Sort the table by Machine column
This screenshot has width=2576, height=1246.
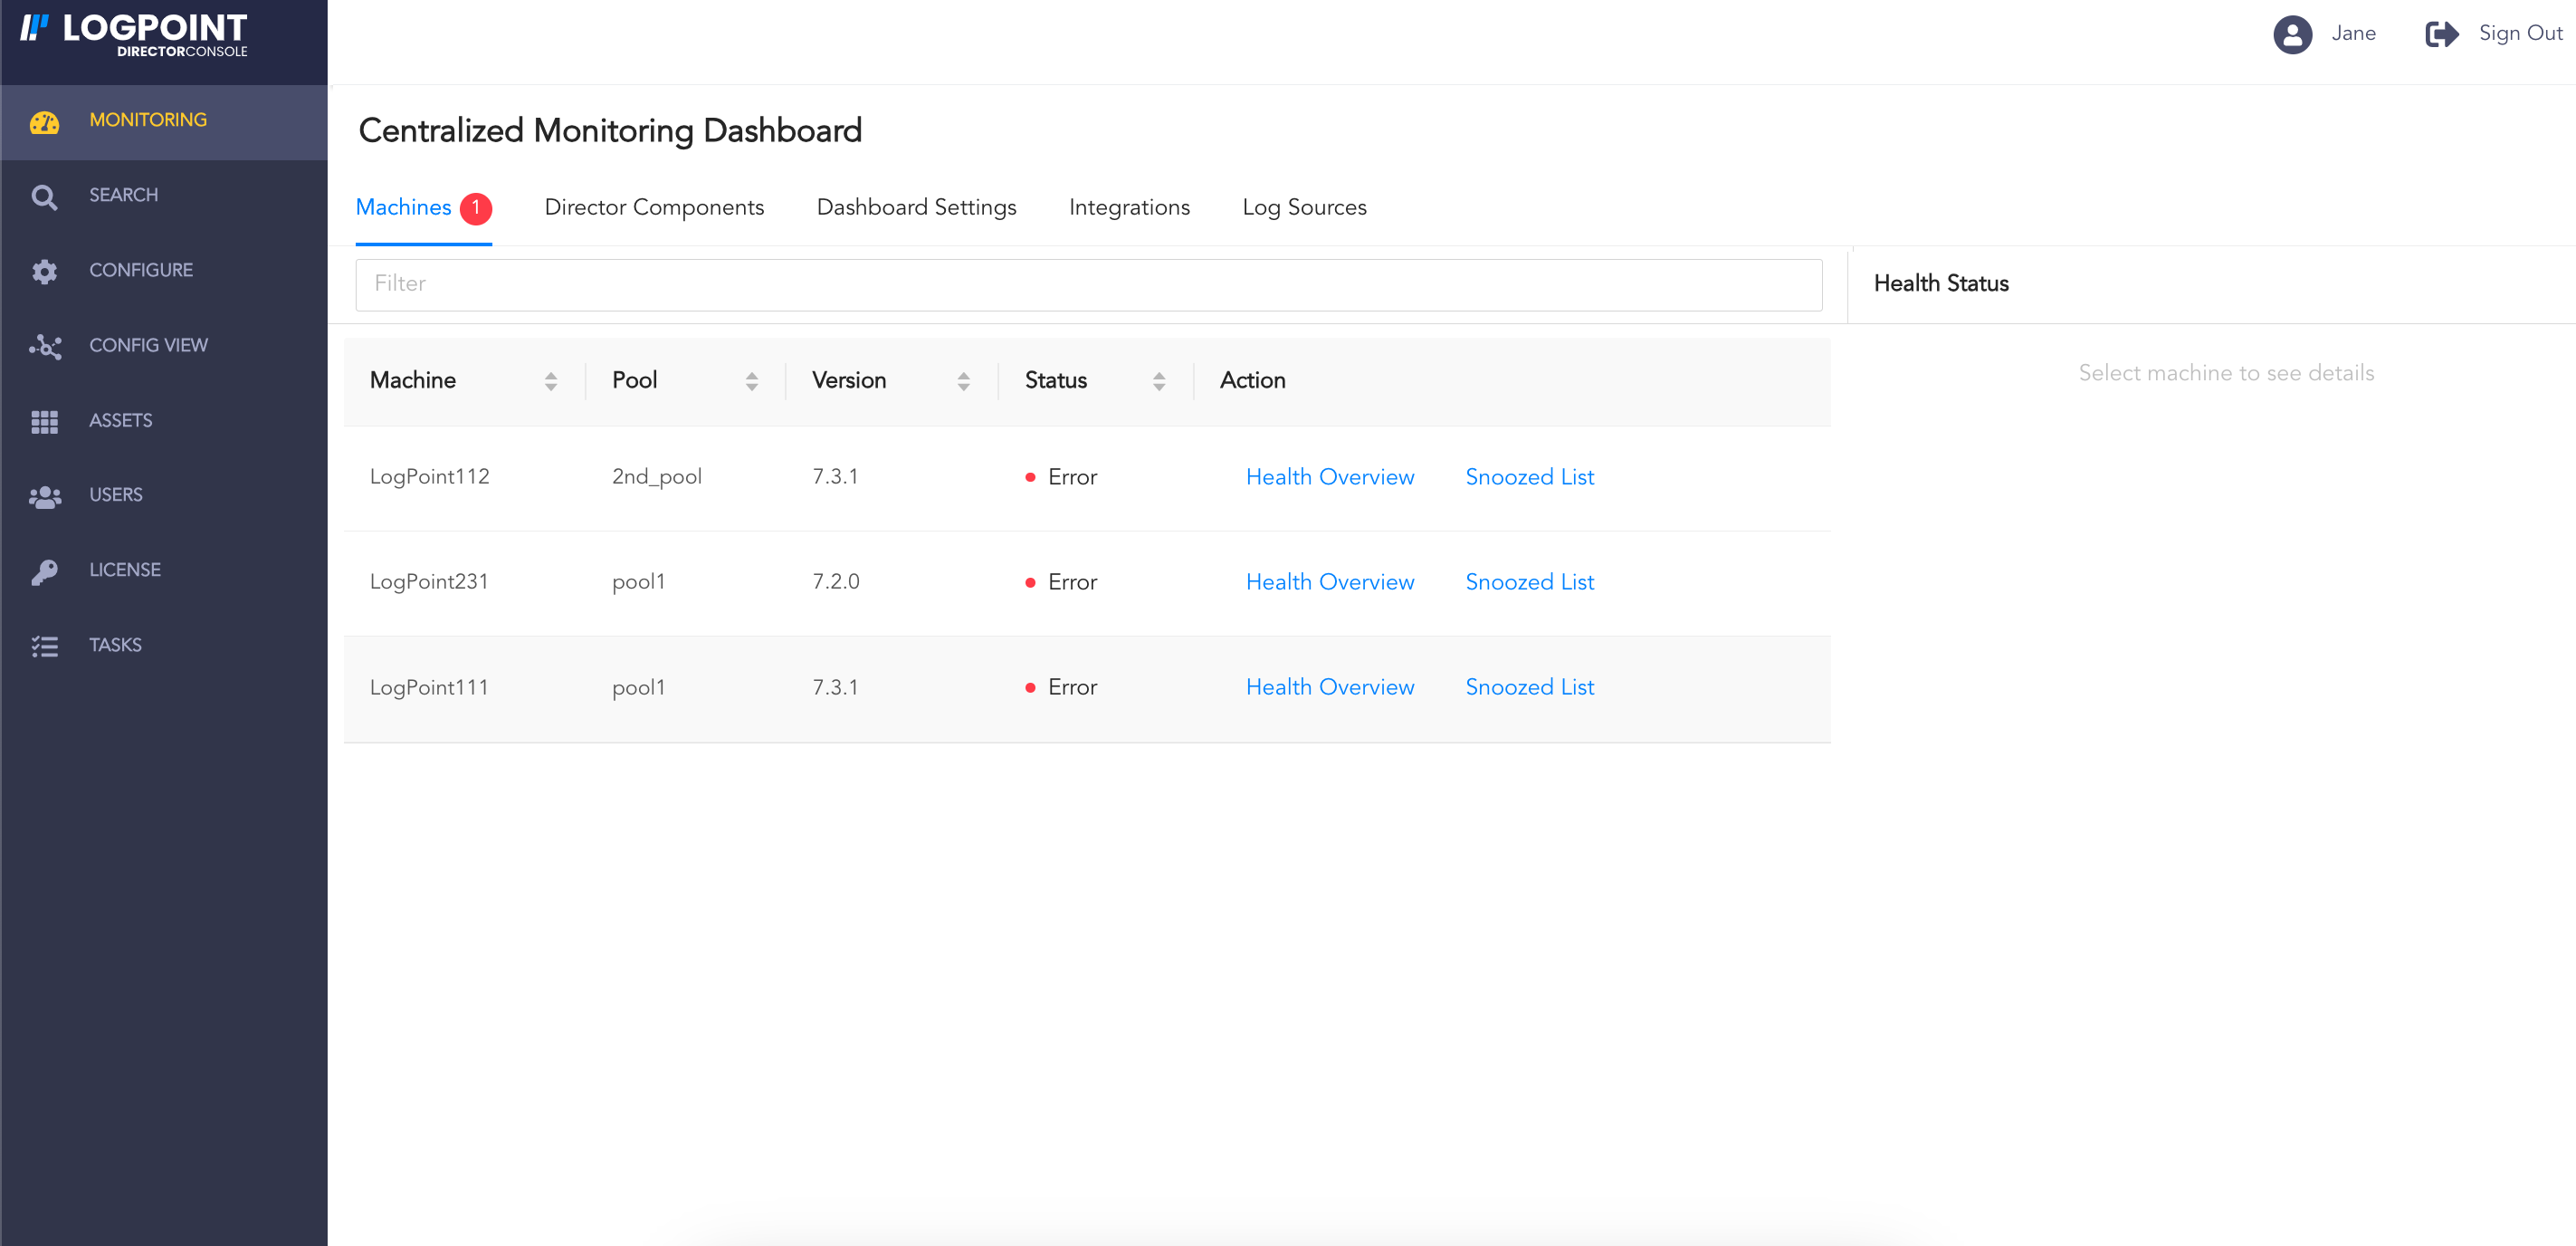pyautogui.click(x=552, y=380)
